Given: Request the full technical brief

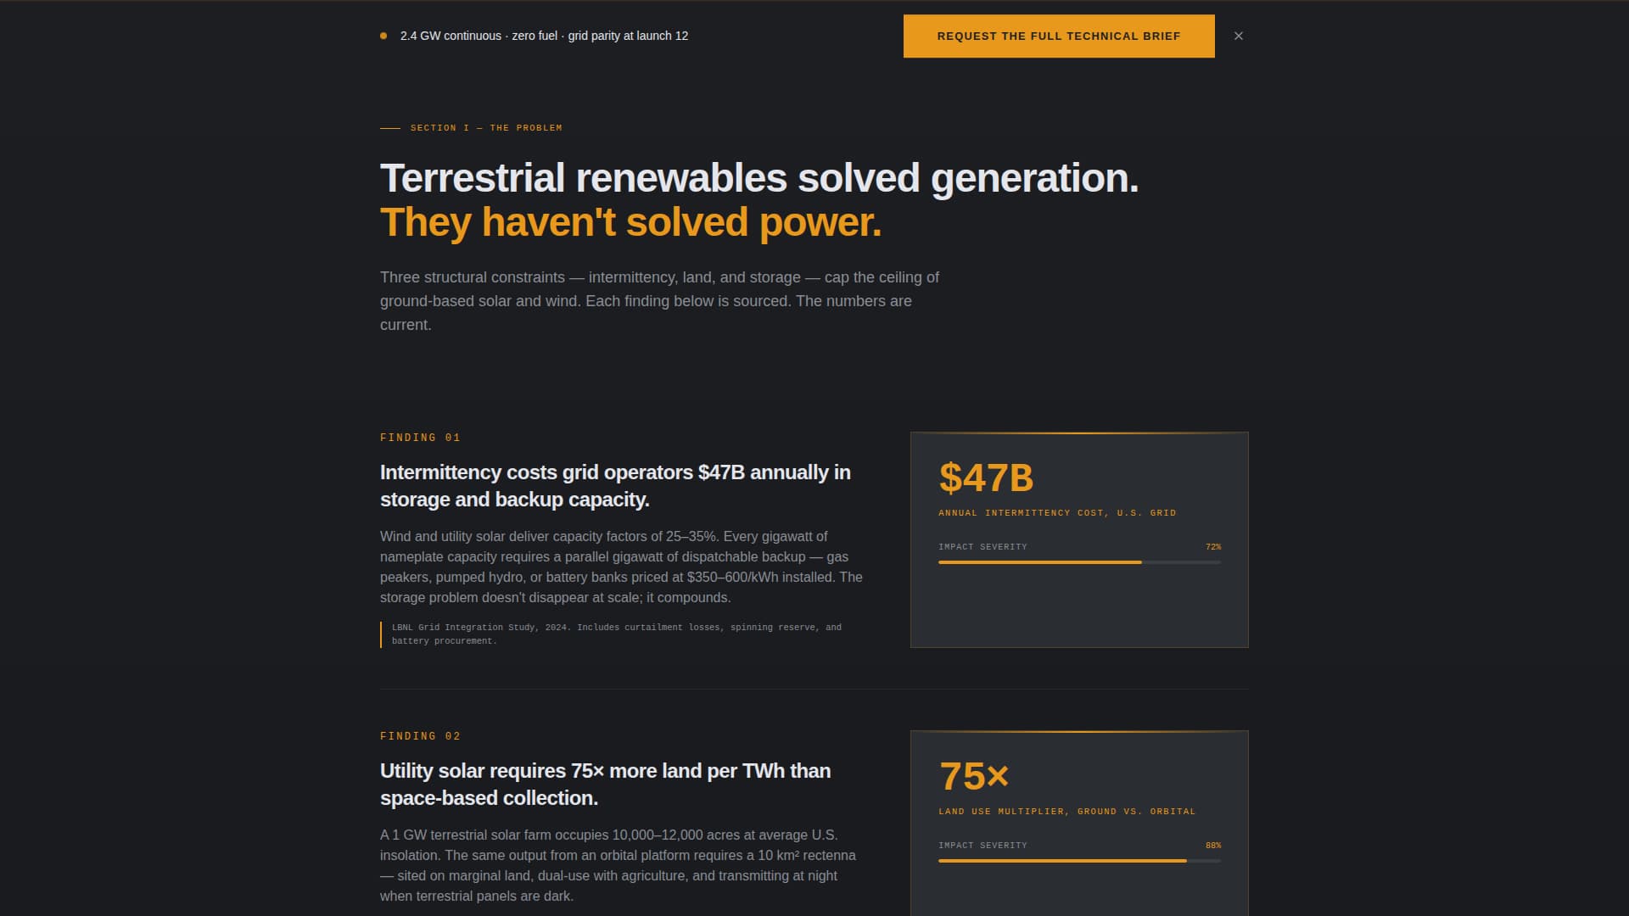Looking at the screenshot, I should (x=1058, y=36).
